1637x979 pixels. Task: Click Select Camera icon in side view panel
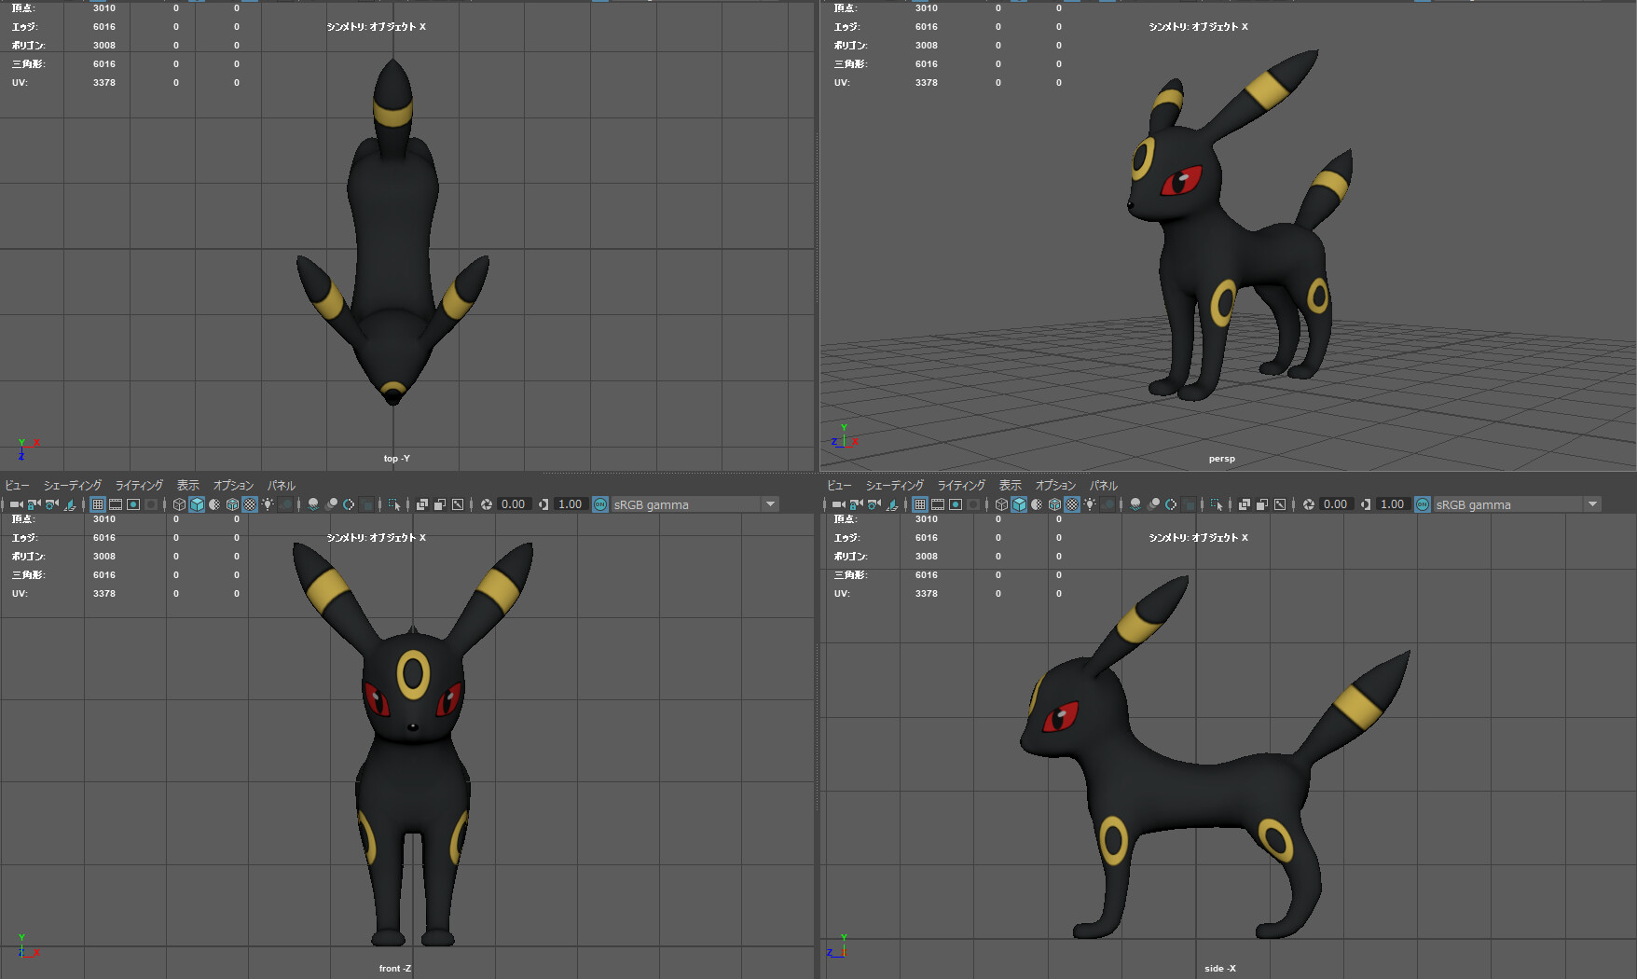[839, 504]
